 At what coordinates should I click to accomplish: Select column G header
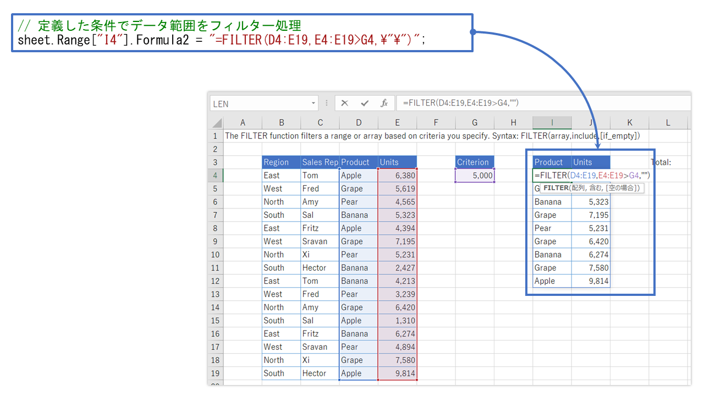click(475, 123)
